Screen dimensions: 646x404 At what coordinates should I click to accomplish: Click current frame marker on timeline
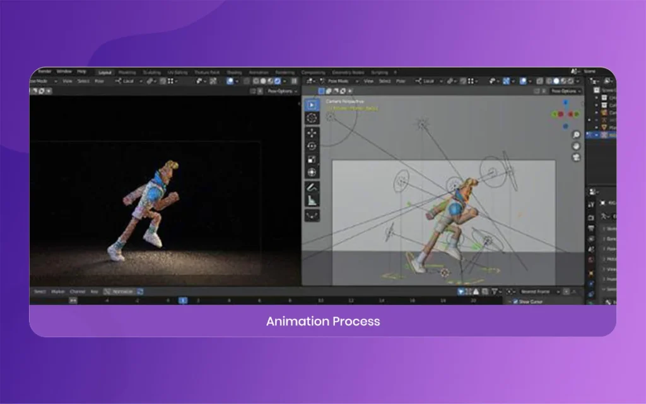pos(183,300)
